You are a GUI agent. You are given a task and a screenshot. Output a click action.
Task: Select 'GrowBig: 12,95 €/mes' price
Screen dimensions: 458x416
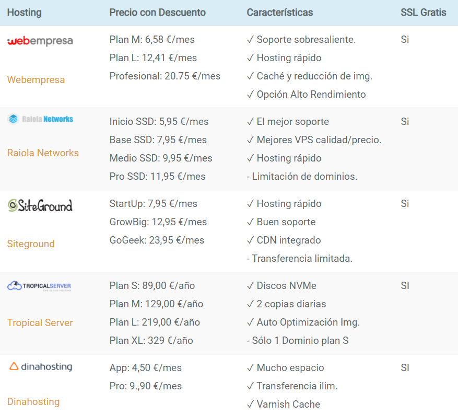coord(158,222)
